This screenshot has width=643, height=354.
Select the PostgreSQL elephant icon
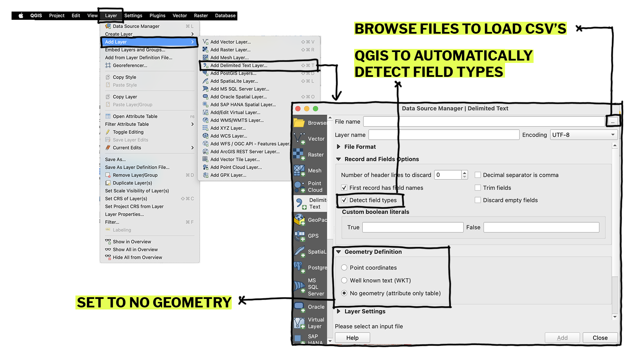point(299,268)
